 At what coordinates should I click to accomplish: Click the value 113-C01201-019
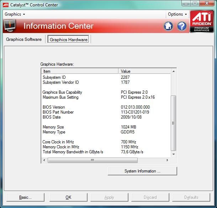[135, 112]
